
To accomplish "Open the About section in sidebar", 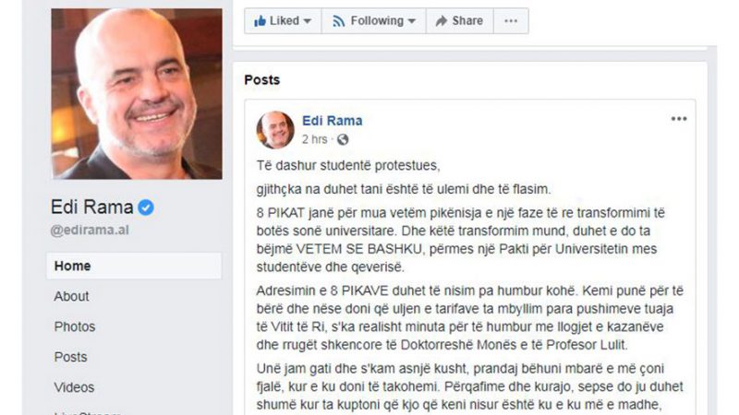I will pos(71,296).
